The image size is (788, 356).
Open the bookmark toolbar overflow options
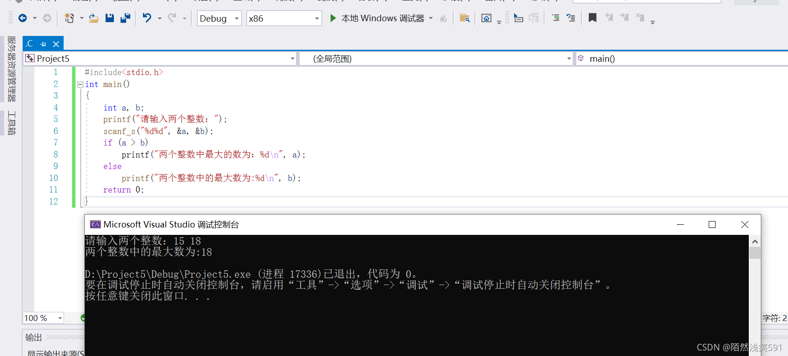coord(652,22)
